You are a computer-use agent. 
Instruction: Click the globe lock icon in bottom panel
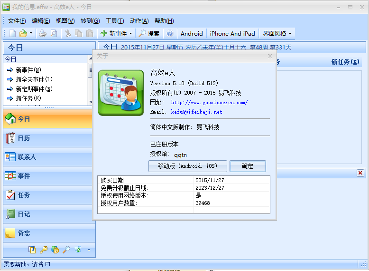click(x=55, y=249)
